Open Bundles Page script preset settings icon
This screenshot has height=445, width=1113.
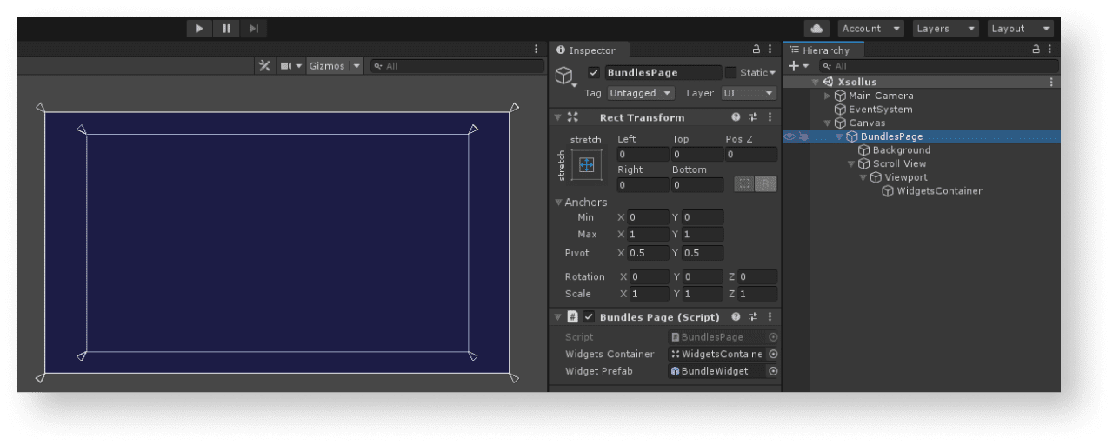tap(753, 317)
